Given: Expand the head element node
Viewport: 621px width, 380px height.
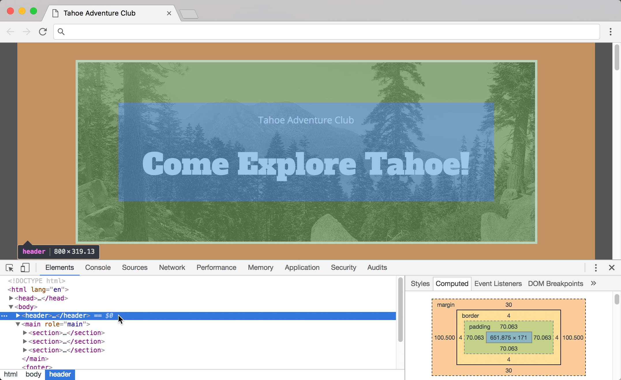Looking at the screenshot, I should pyautogui.click(x=11, y=298).
